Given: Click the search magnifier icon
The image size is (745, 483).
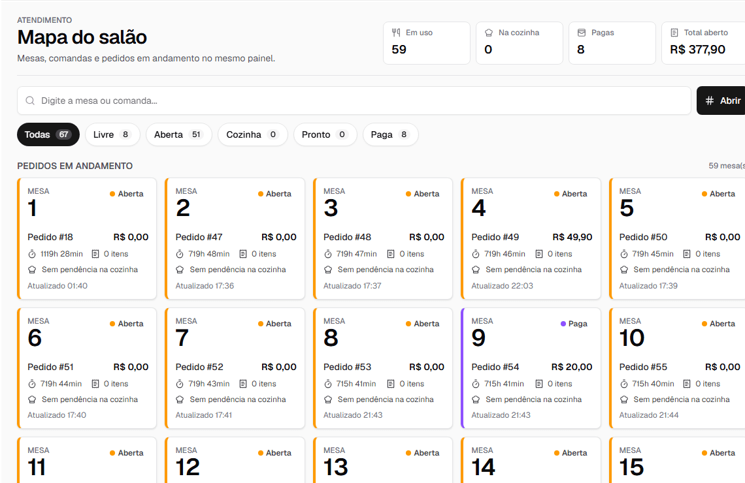Looking at the screenshot, I should tap(30, 101).
